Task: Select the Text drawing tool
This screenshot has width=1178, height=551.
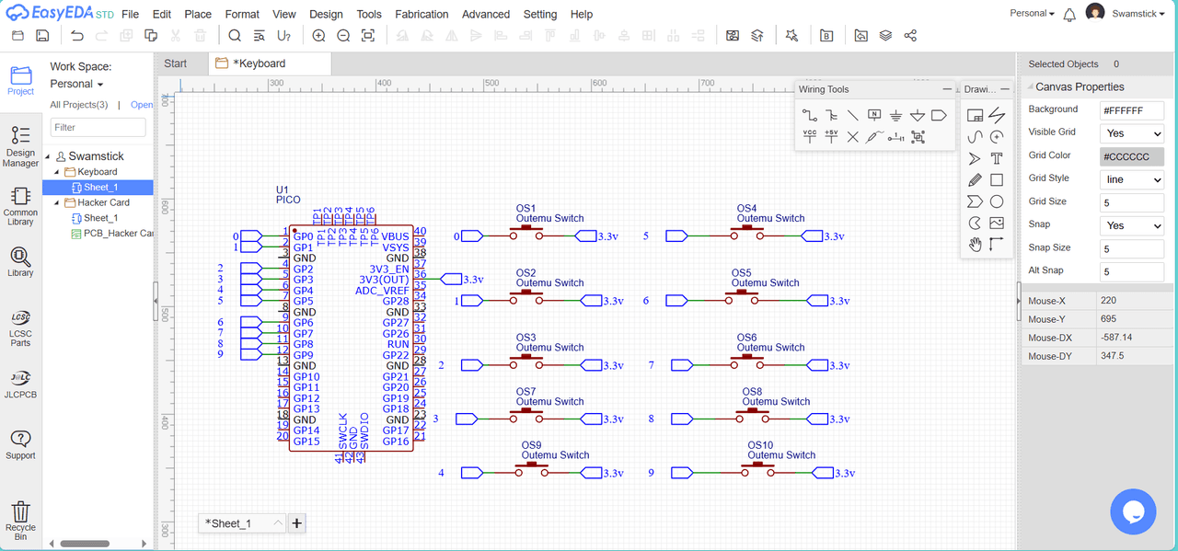Action: 997,158
